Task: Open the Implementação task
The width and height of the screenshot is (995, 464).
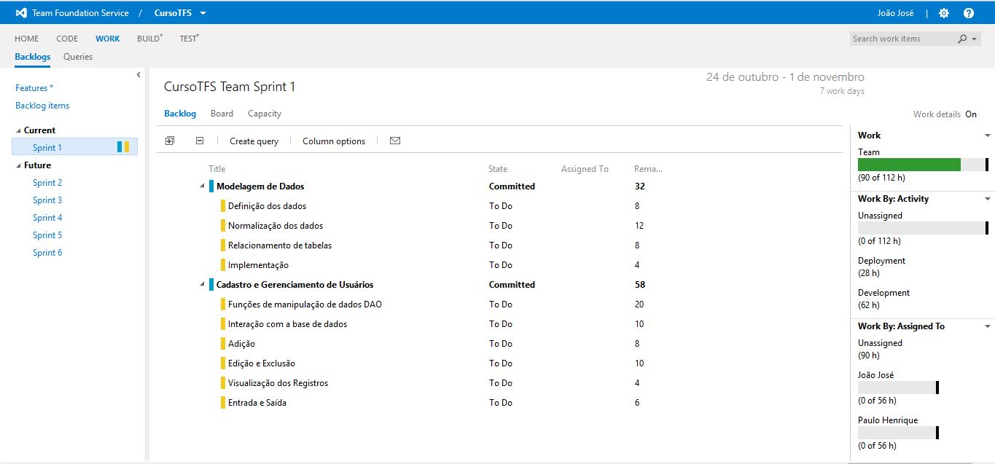Action: 258,265
